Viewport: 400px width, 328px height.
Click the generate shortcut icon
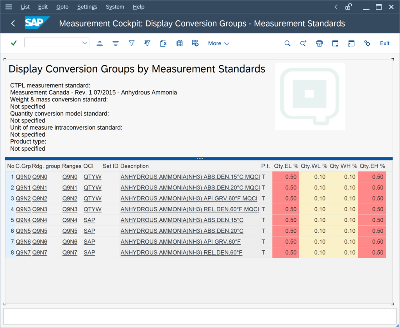click(351, 43)
